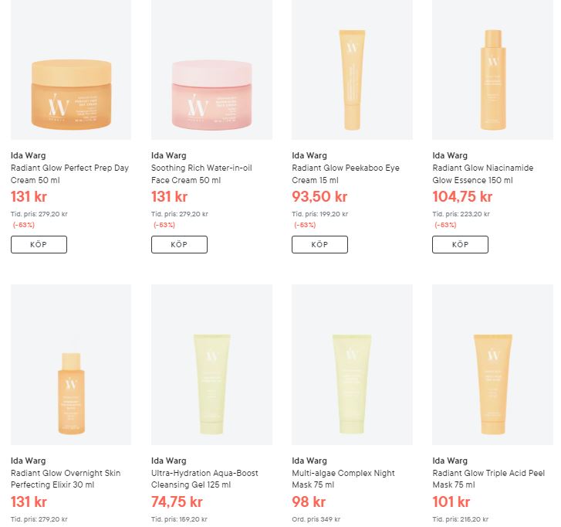
Task: Click KÖP under Peekaboo Eye Cream
Action: coord(320,244)
